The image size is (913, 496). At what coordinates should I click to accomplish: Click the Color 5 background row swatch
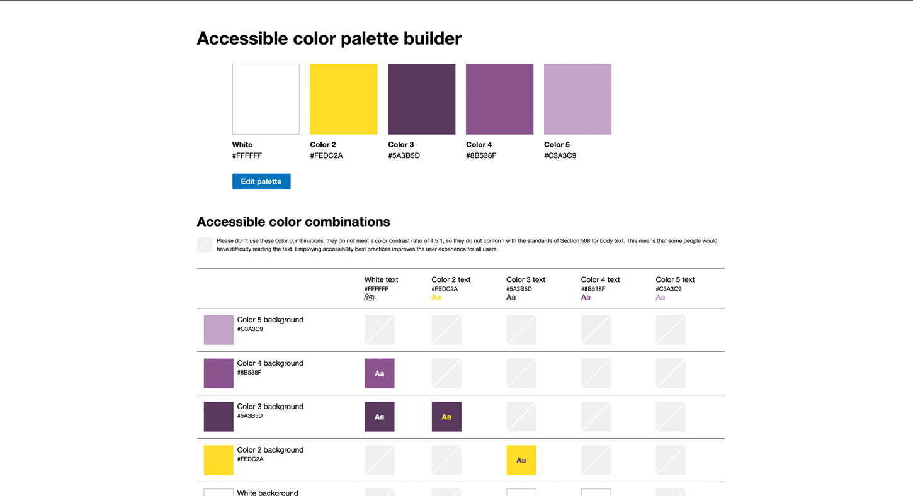tap(218, 330)
